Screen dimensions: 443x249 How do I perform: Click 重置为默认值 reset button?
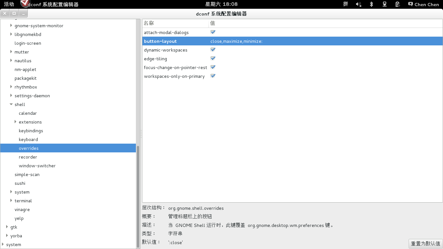[x=425, y=243]
